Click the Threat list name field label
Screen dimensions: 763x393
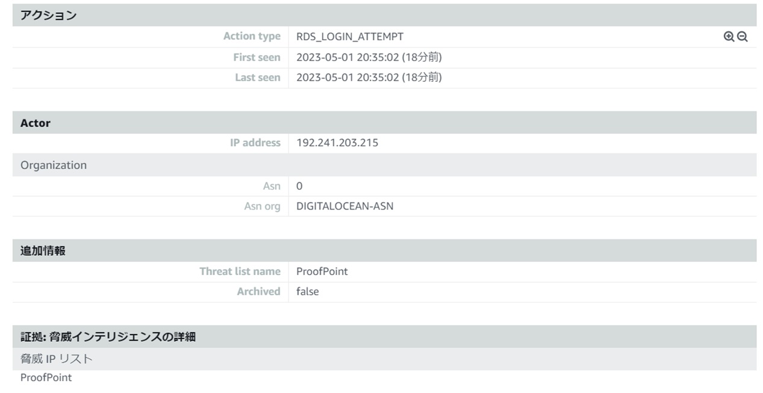(x=240, y=271)
